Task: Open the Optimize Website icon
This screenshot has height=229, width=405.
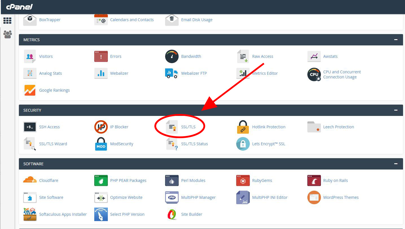Action: point(101,197)
